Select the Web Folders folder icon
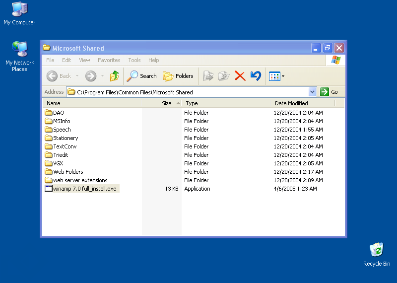The width and height of the screenshot is (397, 283). pos(48,171)
